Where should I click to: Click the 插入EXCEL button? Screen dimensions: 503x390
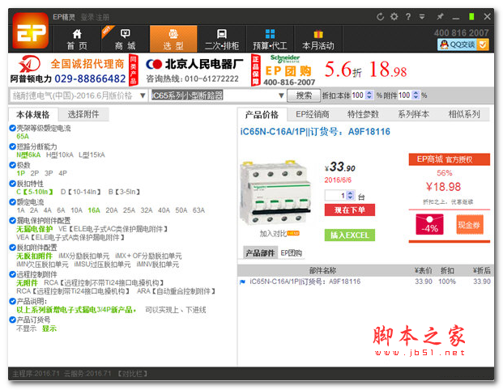[x=350, y=235]
